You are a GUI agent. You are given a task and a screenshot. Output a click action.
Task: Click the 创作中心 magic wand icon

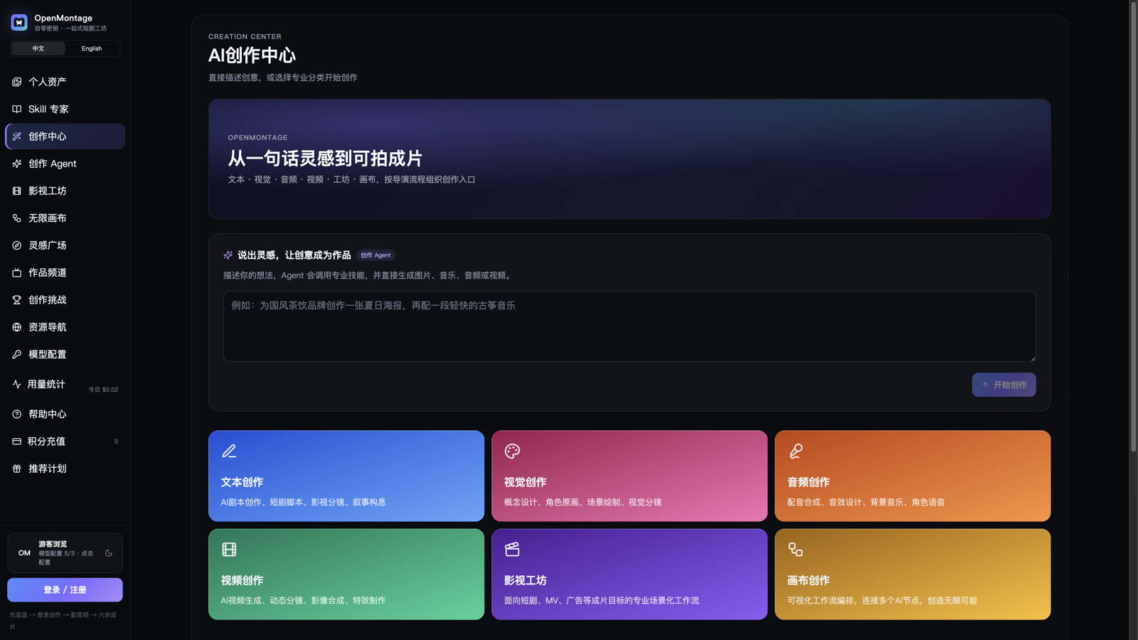[16, 137]
